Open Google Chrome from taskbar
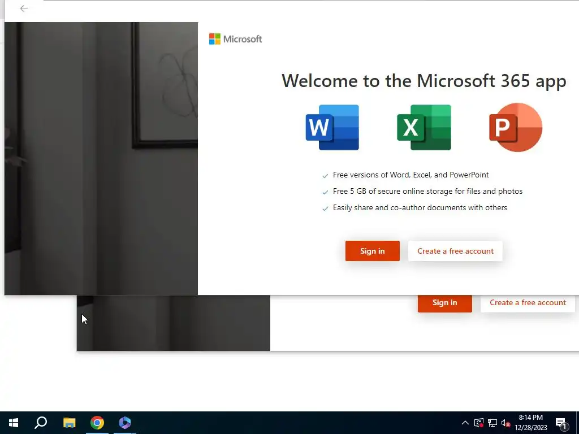The height and width of the screenshot is (434, 579). pos(97,423)
